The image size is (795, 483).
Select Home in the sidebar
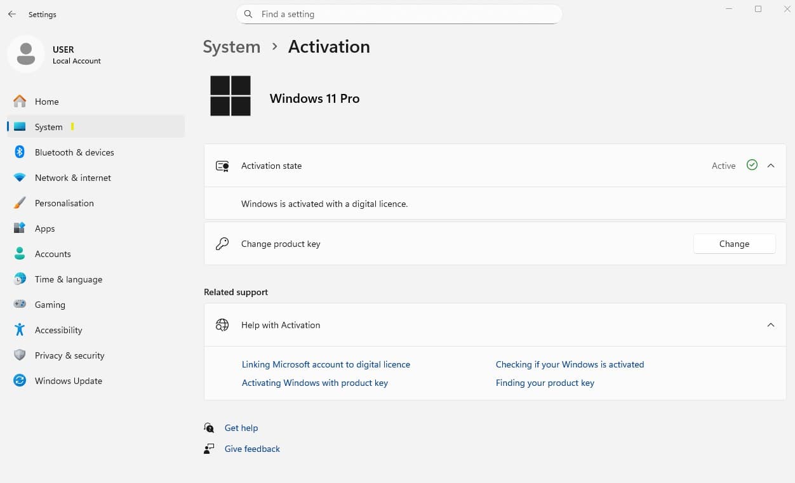point(46,102)
